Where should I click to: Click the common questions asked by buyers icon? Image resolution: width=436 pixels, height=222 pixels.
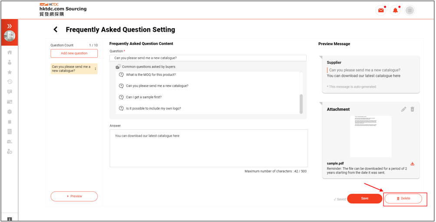click(118, 67)
